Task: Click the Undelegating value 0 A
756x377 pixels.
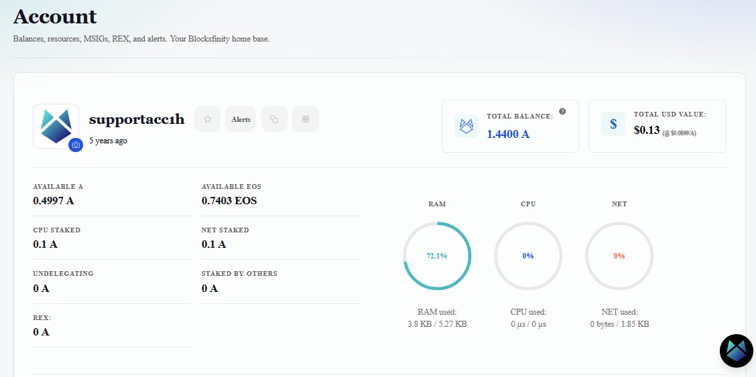Action: point(41,289)
